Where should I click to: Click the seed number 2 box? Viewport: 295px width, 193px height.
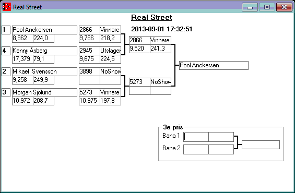(6, 71)
